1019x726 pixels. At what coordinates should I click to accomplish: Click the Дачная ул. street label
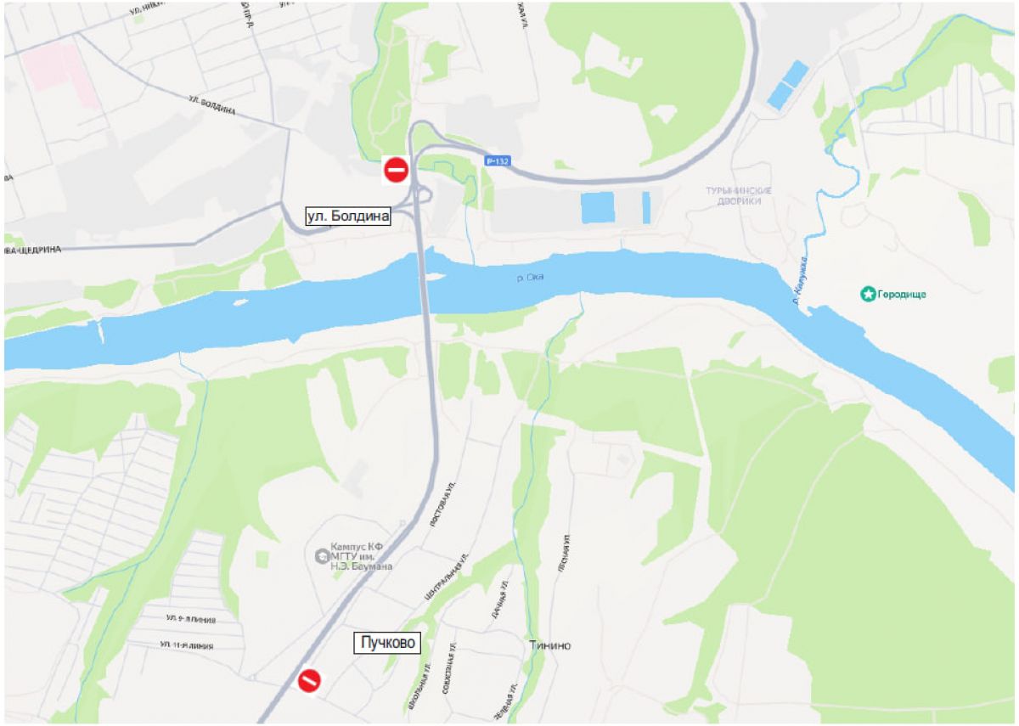point(499,599)
